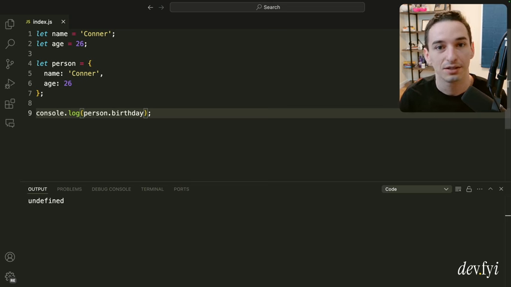511x287 pixels.
Task: Open the Explorer view in activity bar
Action: pos(10,24)
